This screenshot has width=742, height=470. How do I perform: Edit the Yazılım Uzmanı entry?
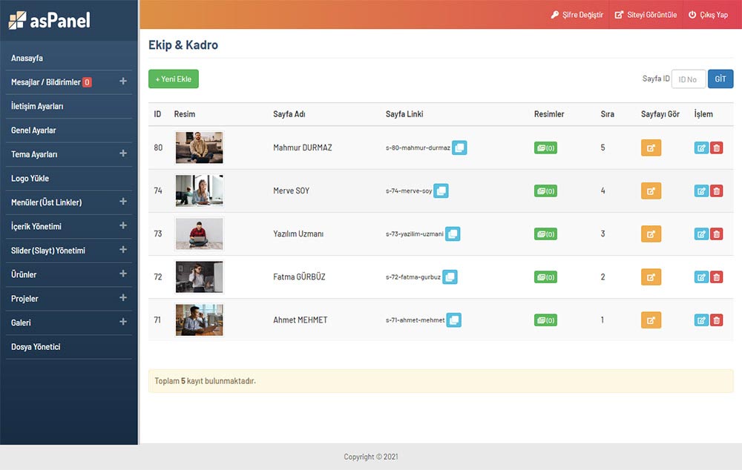pyautogui.click(x=701, y=234)
